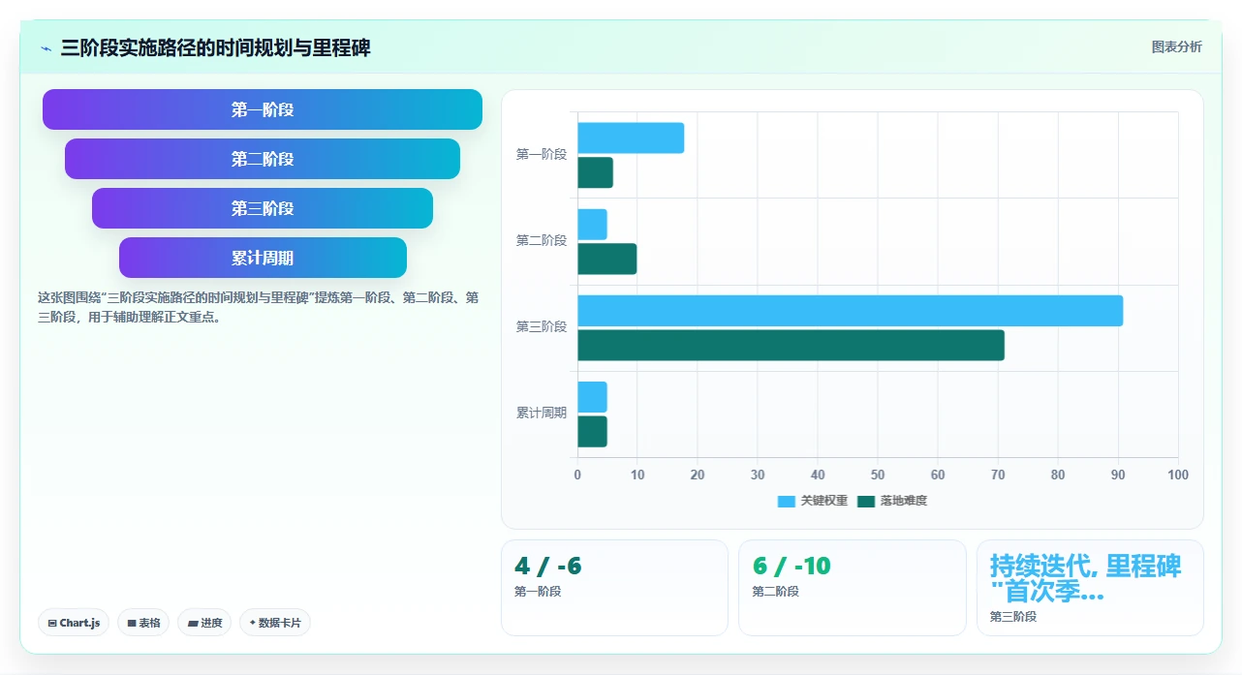Click the 第一阶段 y-axis label
This screenshot has width=1242, height=675.
pos(541,154)
